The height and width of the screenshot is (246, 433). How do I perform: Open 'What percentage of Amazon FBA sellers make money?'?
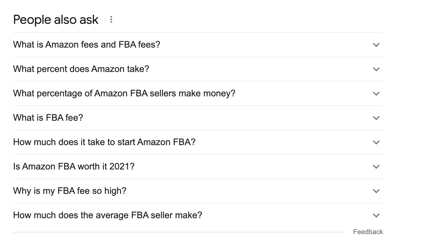click(124, 93)
